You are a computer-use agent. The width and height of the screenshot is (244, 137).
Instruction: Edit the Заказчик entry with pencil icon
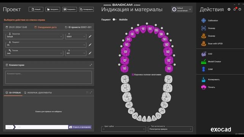[90, 37]
